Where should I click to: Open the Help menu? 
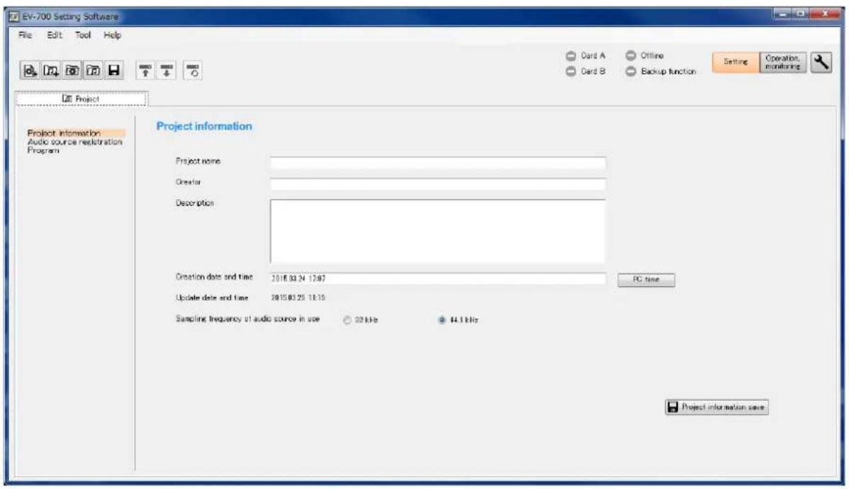pyautogui.click(x=112, y=35)
